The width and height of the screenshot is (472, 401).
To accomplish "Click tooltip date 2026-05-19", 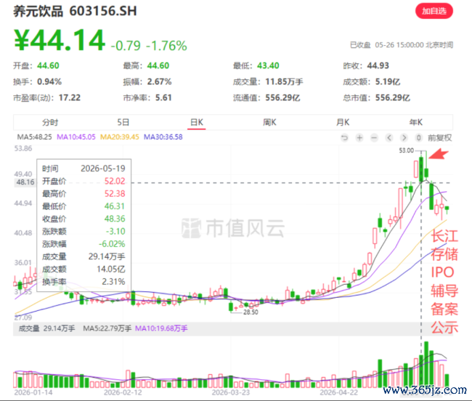I will pyautogui.click(x=103, y=169).
